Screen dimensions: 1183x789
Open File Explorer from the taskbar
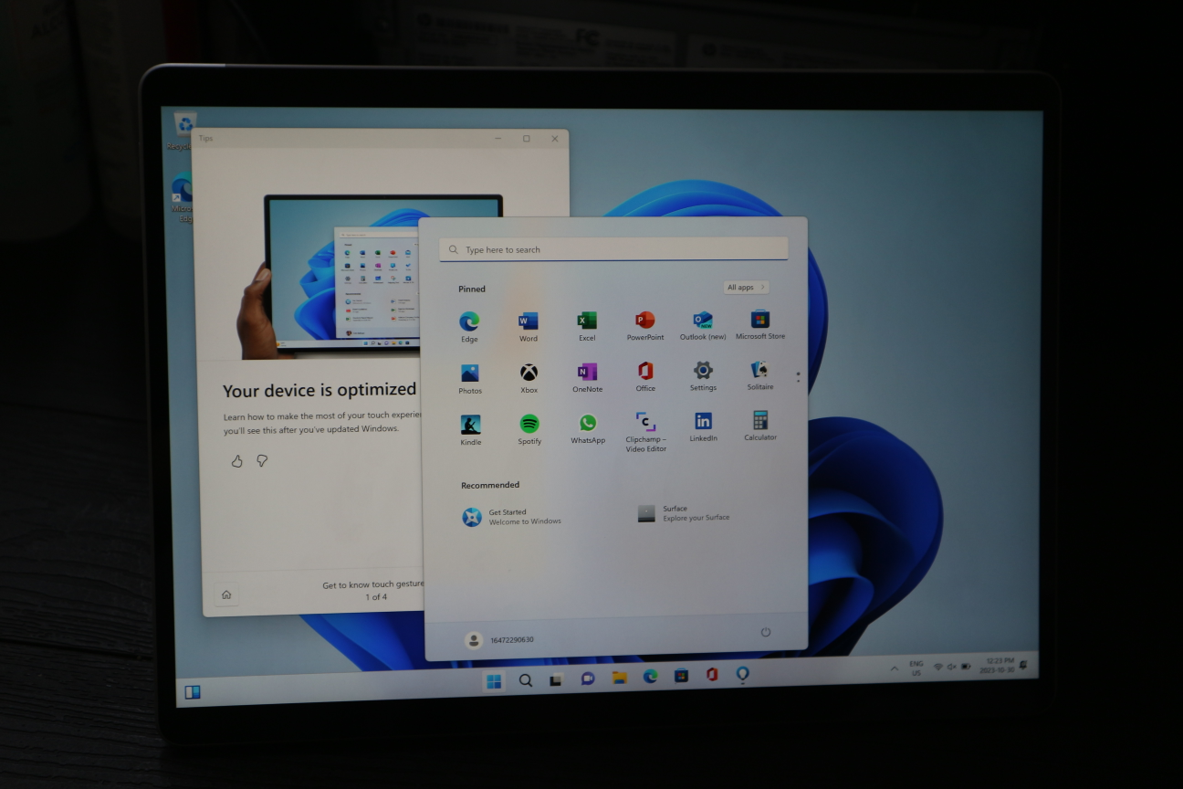619,678
